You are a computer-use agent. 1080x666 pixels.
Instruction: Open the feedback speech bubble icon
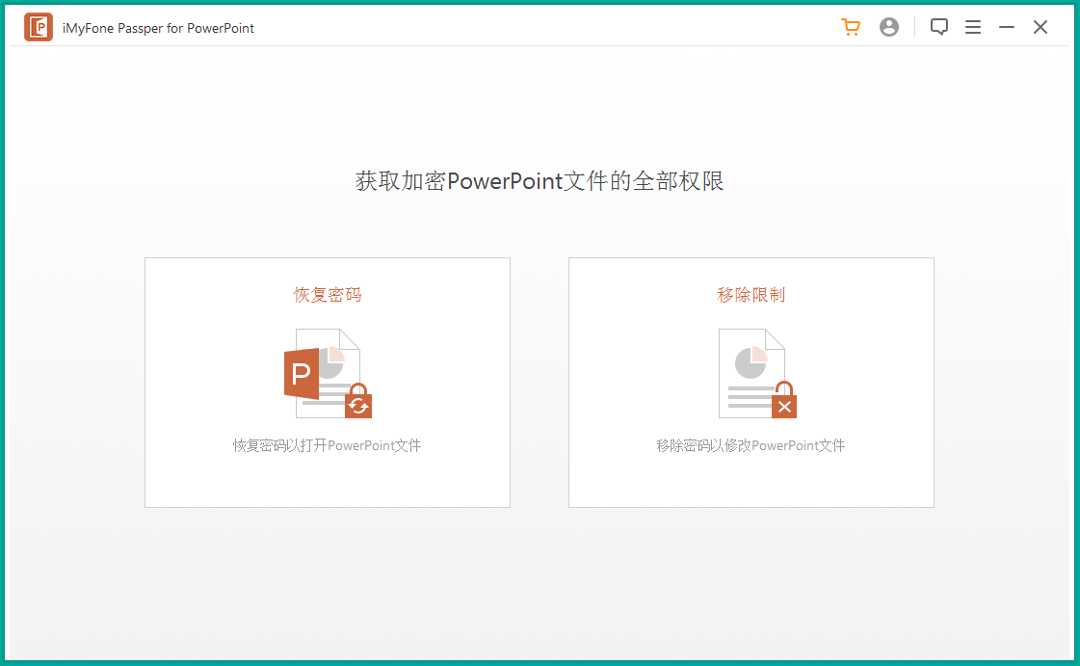(x=939, y=27)
